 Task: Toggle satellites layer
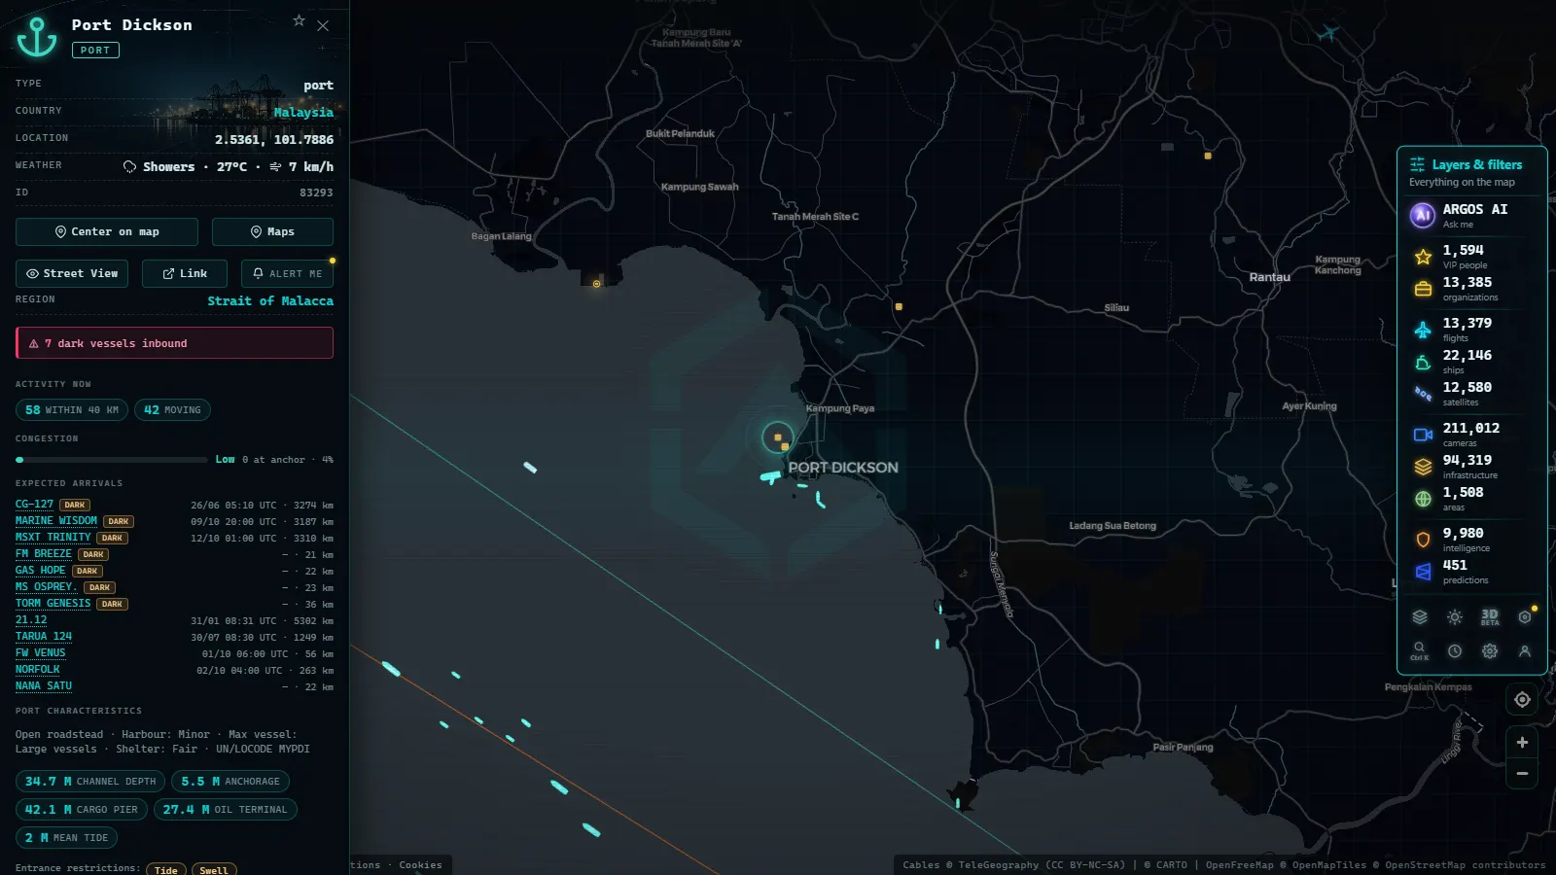[1423, 394]
